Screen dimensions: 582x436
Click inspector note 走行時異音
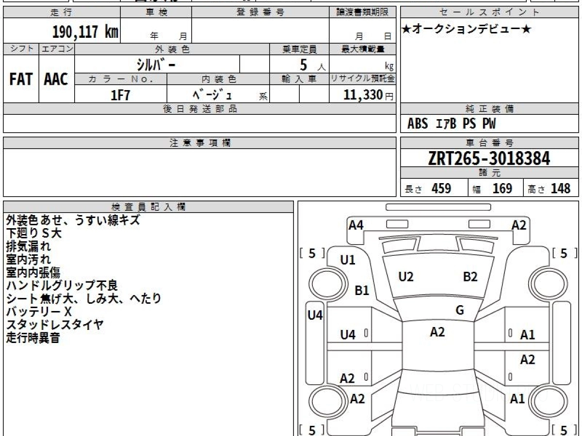click(33, 338)
